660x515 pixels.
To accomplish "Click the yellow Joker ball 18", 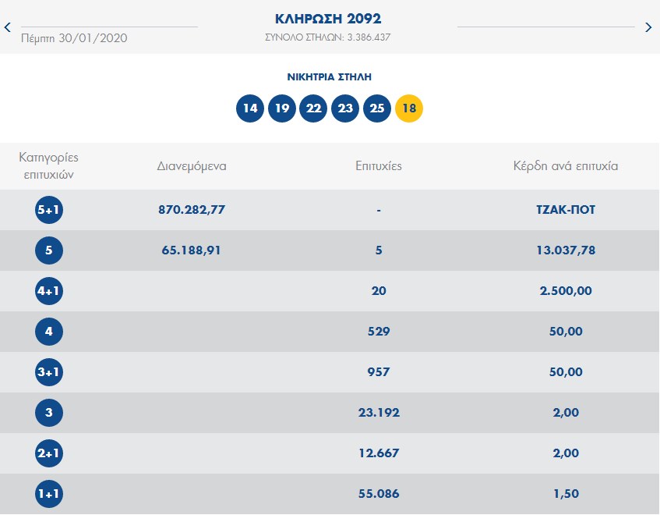I will point(409,108).
